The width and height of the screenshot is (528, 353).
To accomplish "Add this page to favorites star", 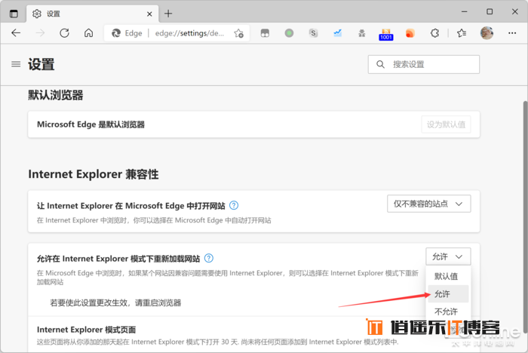I will point(239,33).
